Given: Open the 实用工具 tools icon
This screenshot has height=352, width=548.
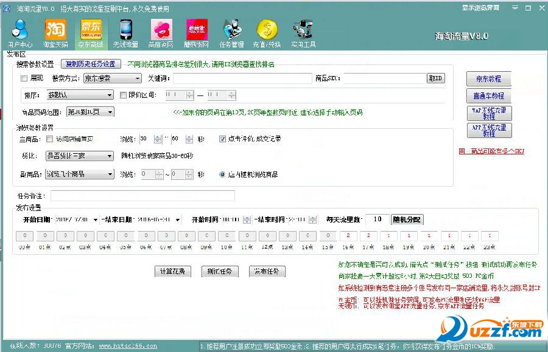Looking at the screenshot, I should (303, 33).
